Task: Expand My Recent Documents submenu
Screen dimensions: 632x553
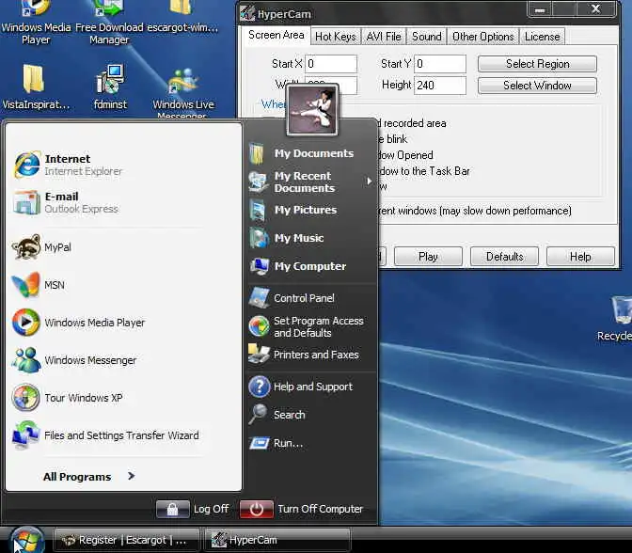Action: pyautogui.click(x=310, y=182)
